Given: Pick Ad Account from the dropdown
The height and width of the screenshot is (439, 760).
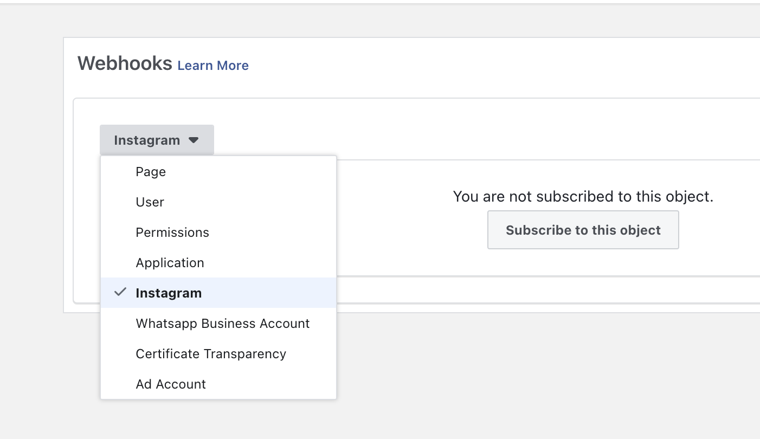Looking at the screenshot, I should [x=171, y=384].
